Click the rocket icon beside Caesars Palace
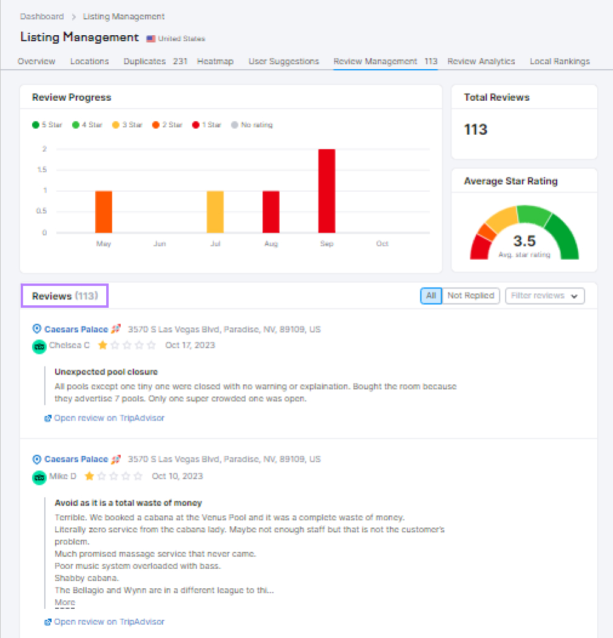This screenshot has width=613, height=638. tap(117, 328)
